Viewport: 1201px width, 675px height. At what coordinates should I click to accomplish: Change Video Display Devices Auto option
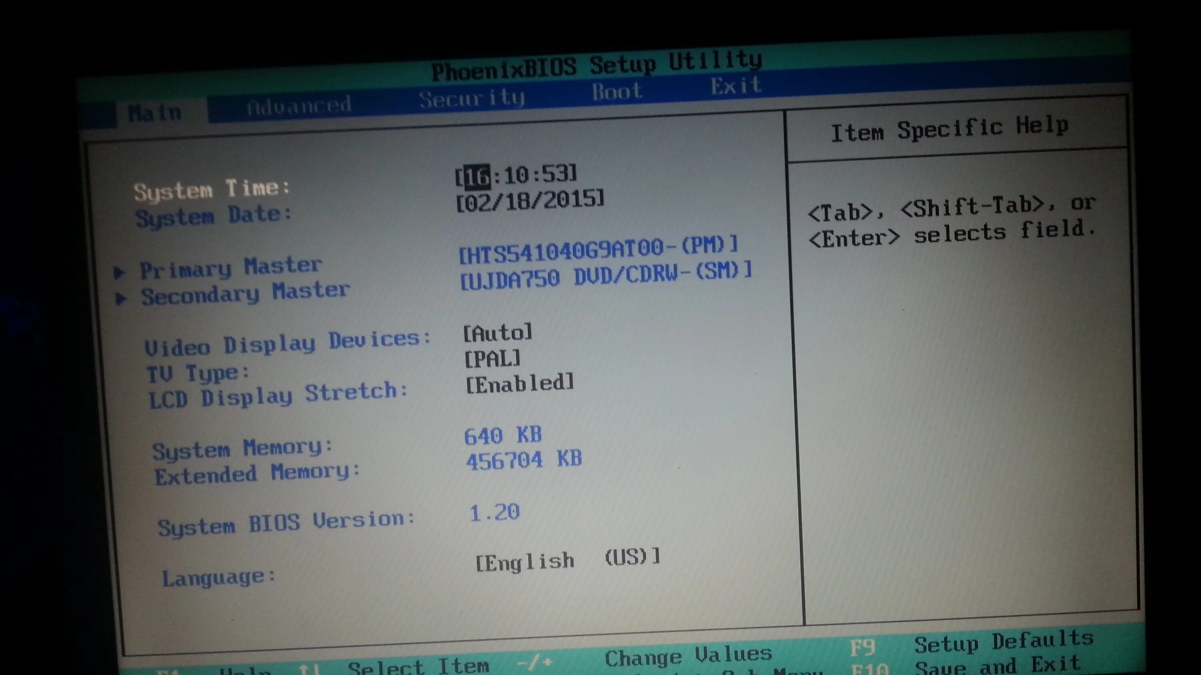(498, 332)
